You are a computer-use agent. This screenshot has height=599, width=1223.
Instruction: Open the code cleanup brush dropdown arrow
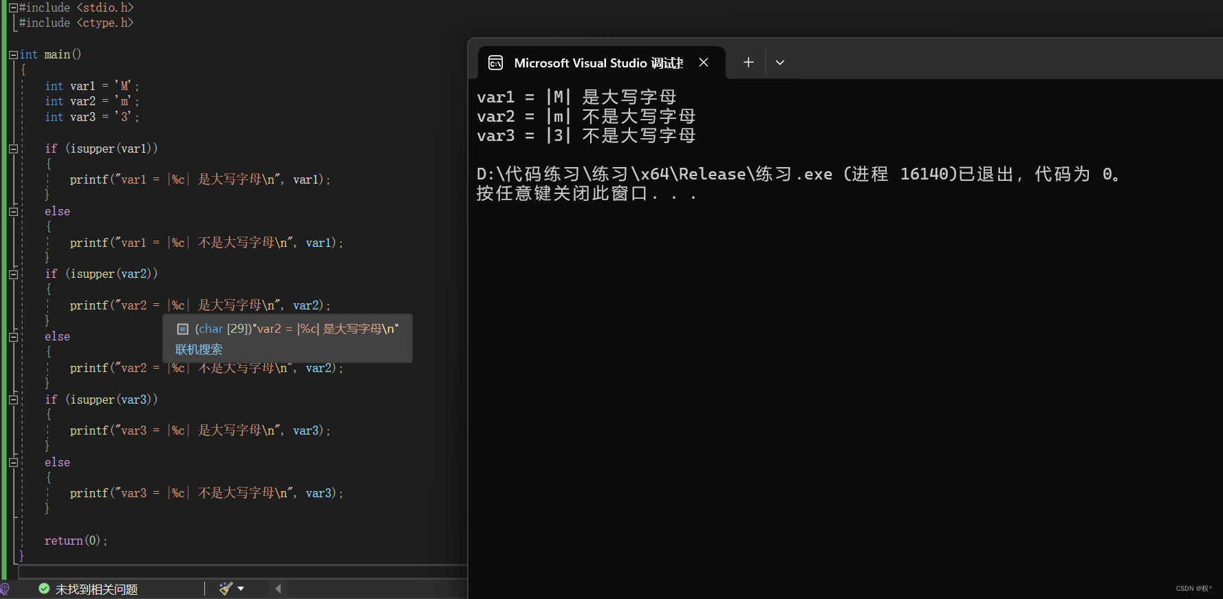point(241,589)
